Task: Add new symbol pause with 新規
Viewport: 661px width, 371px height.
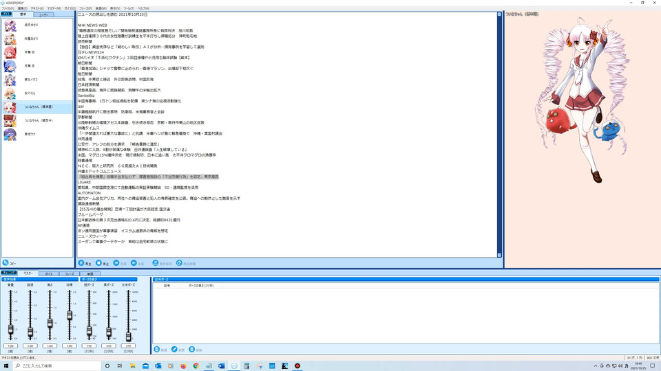Action: (x=160, y=350)
